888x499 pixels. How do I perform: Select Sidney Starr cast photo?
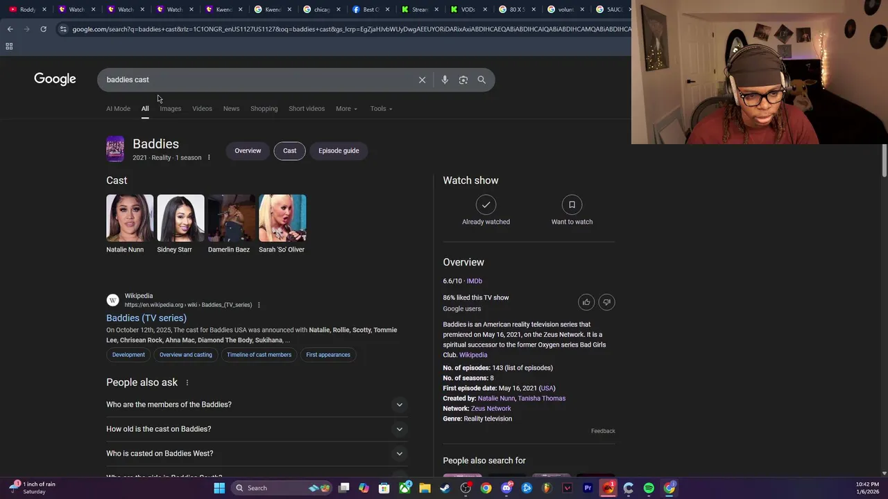coord(180,218)
